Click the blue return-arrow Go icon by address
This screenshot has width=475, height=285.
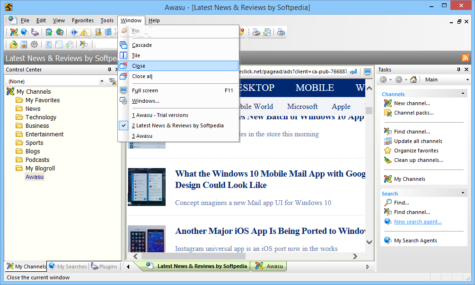[x=353, y=72]
